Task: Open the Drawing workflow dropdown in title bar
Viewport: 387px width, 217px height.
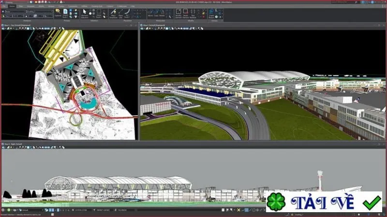Action: (x=16, y=2)
